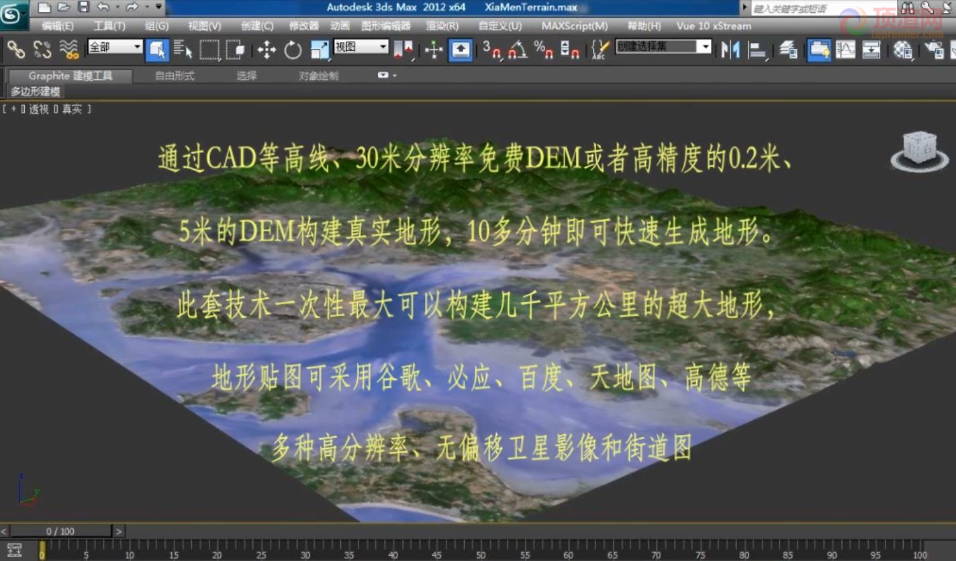Select the Select and Move tool

(x=267, y=50)
